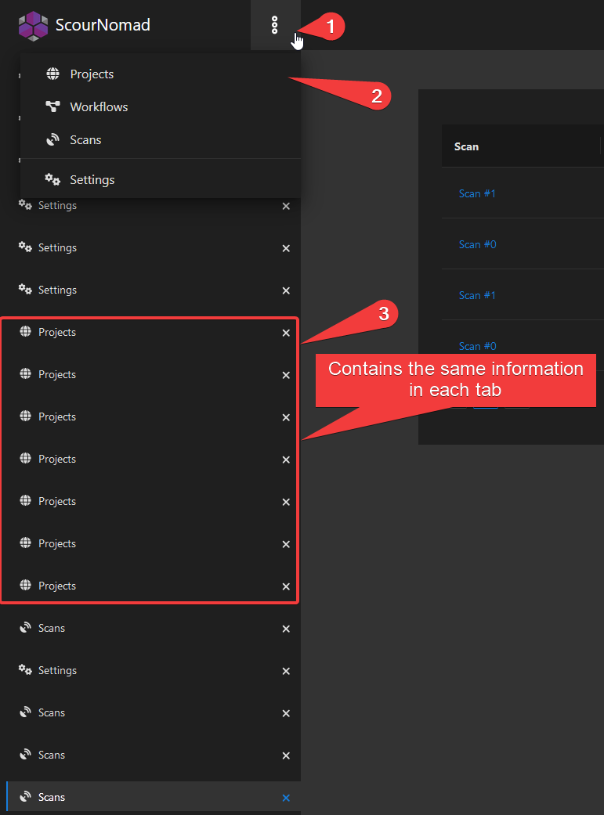Close the first Projects tab
Viewport: 604px width, 815px height.
[286, 333]
